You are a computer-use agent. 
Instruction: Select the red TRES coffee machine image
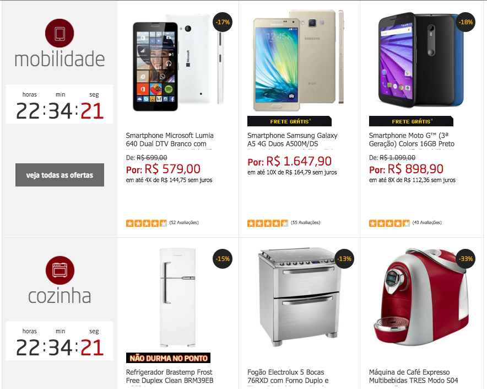[x=421, y=297]
